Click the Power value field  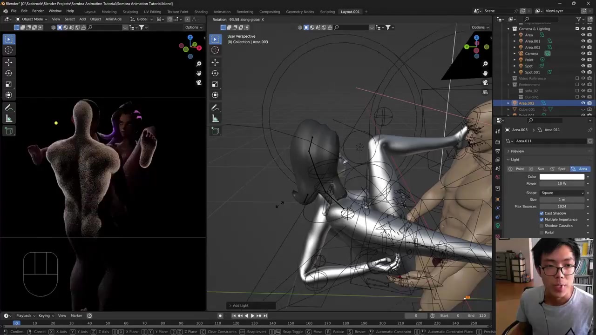562,183
